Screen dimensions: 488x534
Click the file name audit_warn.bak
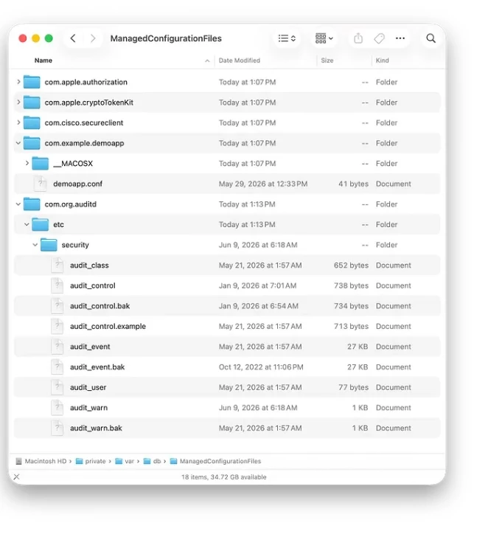(96, 428)
